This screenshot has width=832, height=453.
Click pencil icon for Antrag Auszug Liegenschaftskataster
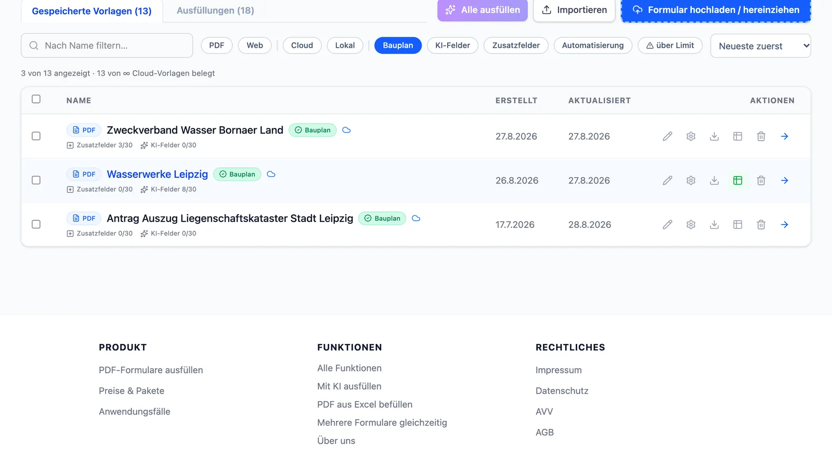667,224
